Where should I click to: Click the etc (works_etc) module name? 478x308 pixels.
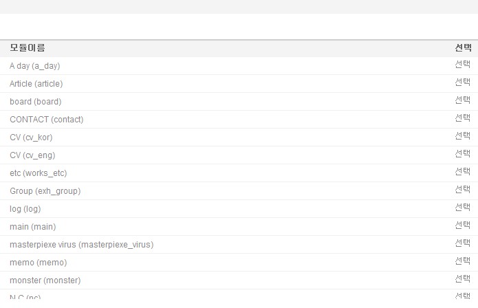click(x=38, y=173)
